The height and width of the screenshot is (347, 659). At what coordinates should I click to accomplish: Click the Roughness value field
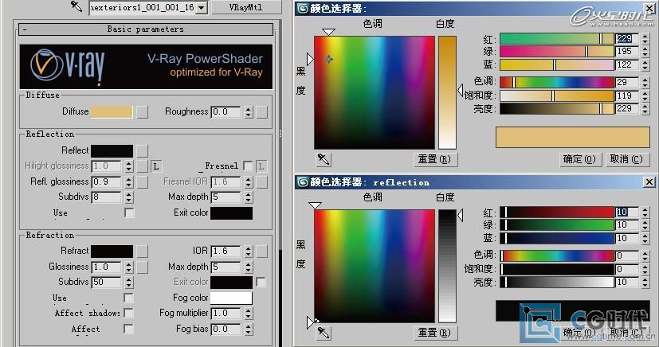(x=226, y=112)
